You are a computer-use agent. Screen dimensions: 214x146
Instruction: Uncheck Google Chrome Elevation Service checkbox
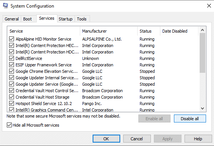(11, 71)
